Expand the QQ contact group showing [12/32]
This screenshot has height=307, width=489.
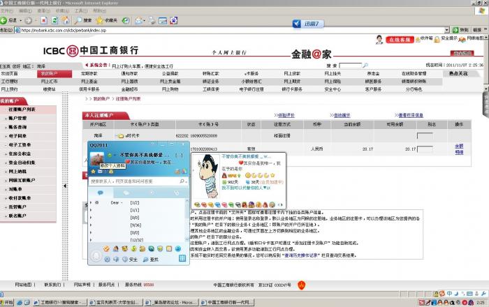point(91,240)
